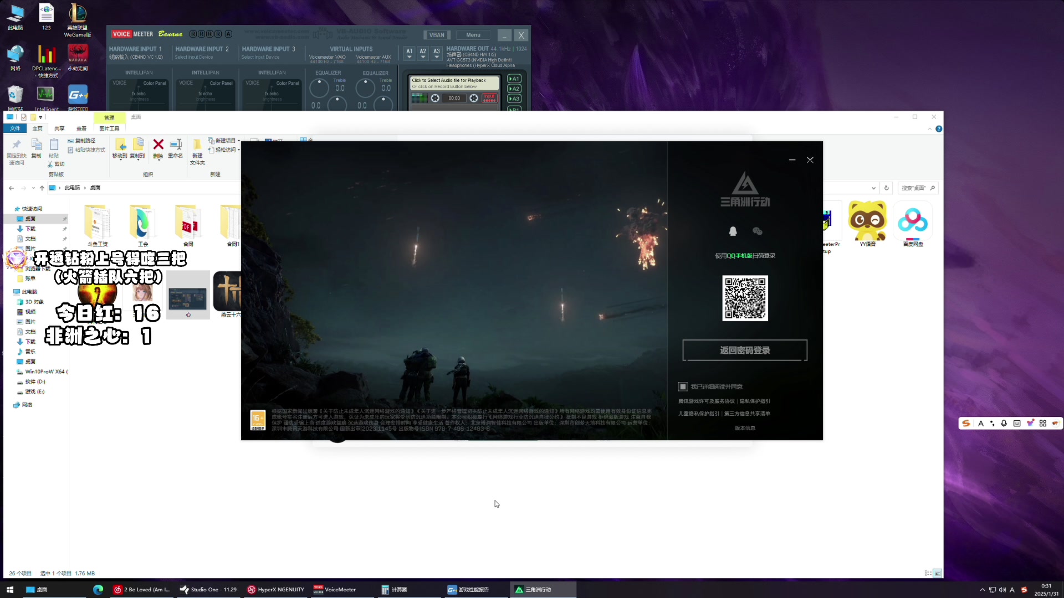
Task: Navigate back in File Explorer
Action: (11, 188)
